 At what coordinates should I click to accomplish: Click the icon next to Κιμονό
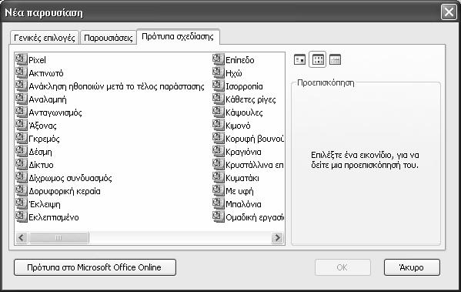pos(219,125)
